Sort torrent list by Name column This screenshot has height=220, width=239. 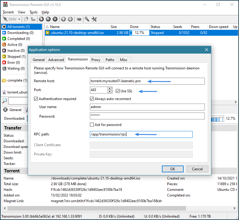point(77,27)
